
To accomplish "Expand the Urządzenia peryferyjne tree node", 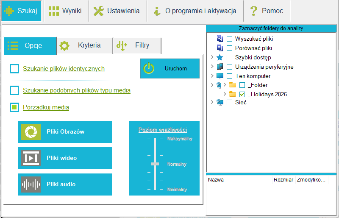I will (212, 67).
